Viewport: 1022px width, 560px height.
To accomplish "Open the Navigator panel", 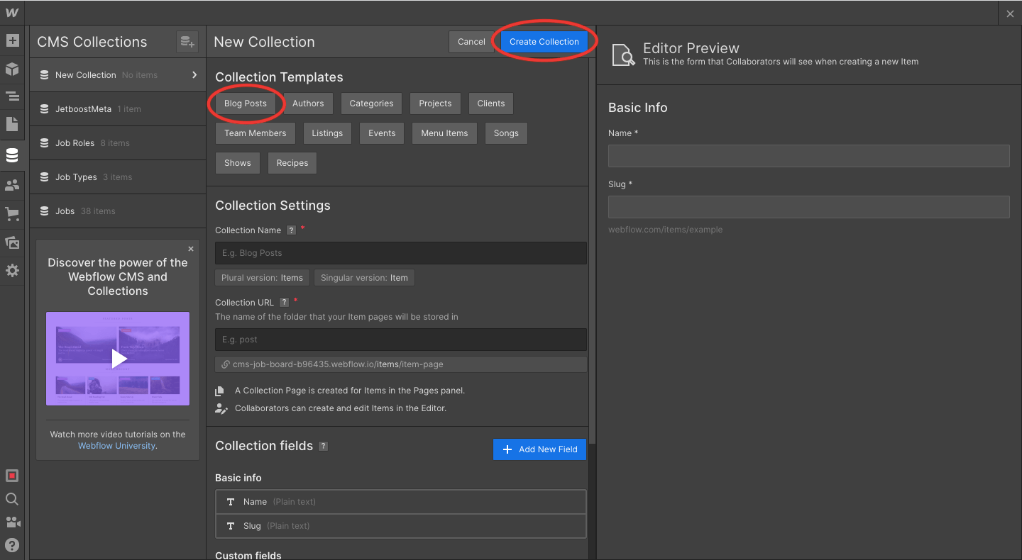I will [x=12, y=96].
